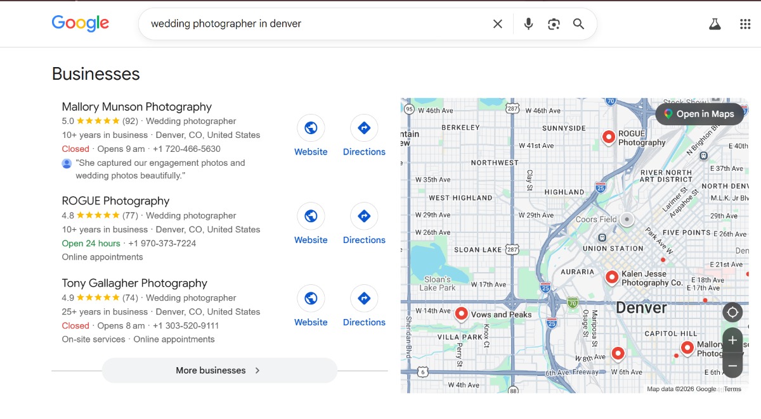The height and width of the screenshot is (419, 761).
Task: Clear the search query with X
Action: 498,24
